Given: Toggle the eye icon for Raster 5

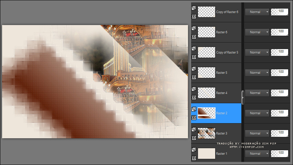Looking at the screenshot, I should click(x=194, y=77).
